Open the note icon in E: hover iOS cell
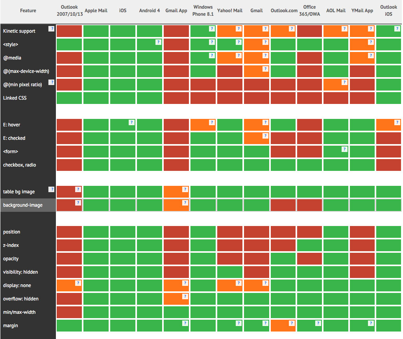Screen dimensions: 403x339 (131, 122)
